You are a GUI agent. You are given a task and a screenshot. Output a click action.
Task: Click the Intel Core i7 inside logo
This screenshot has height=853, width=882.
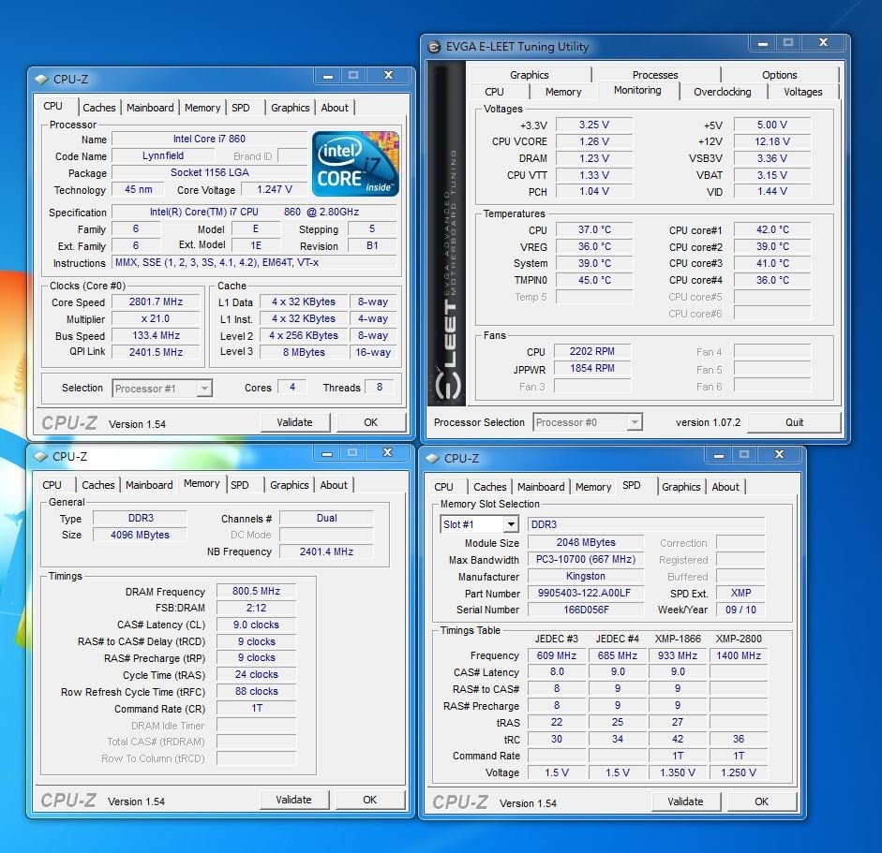(355, 164)
